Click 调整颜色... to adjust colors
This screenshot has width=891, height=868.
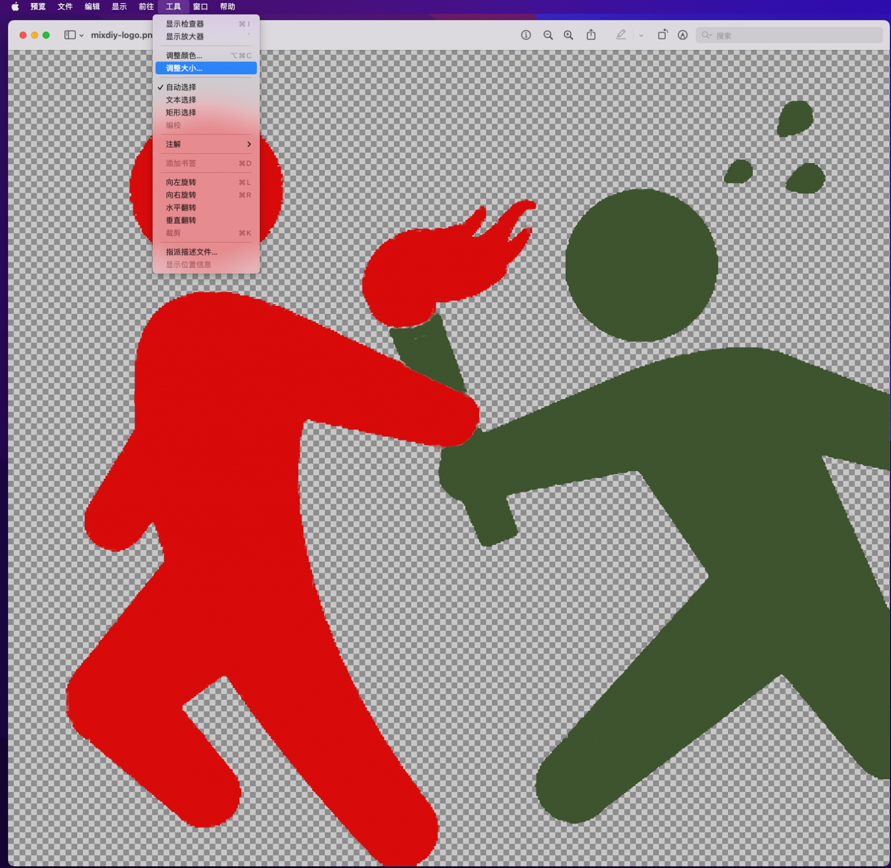(x=184, y=55)
